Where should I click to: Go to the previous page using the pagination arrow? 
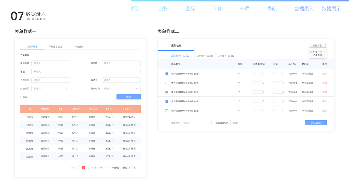pos(73,168)
